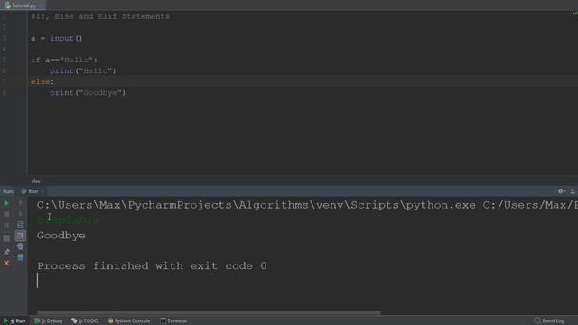Close the Run configuration tab
578x325 pixels.
pos(42,191)
